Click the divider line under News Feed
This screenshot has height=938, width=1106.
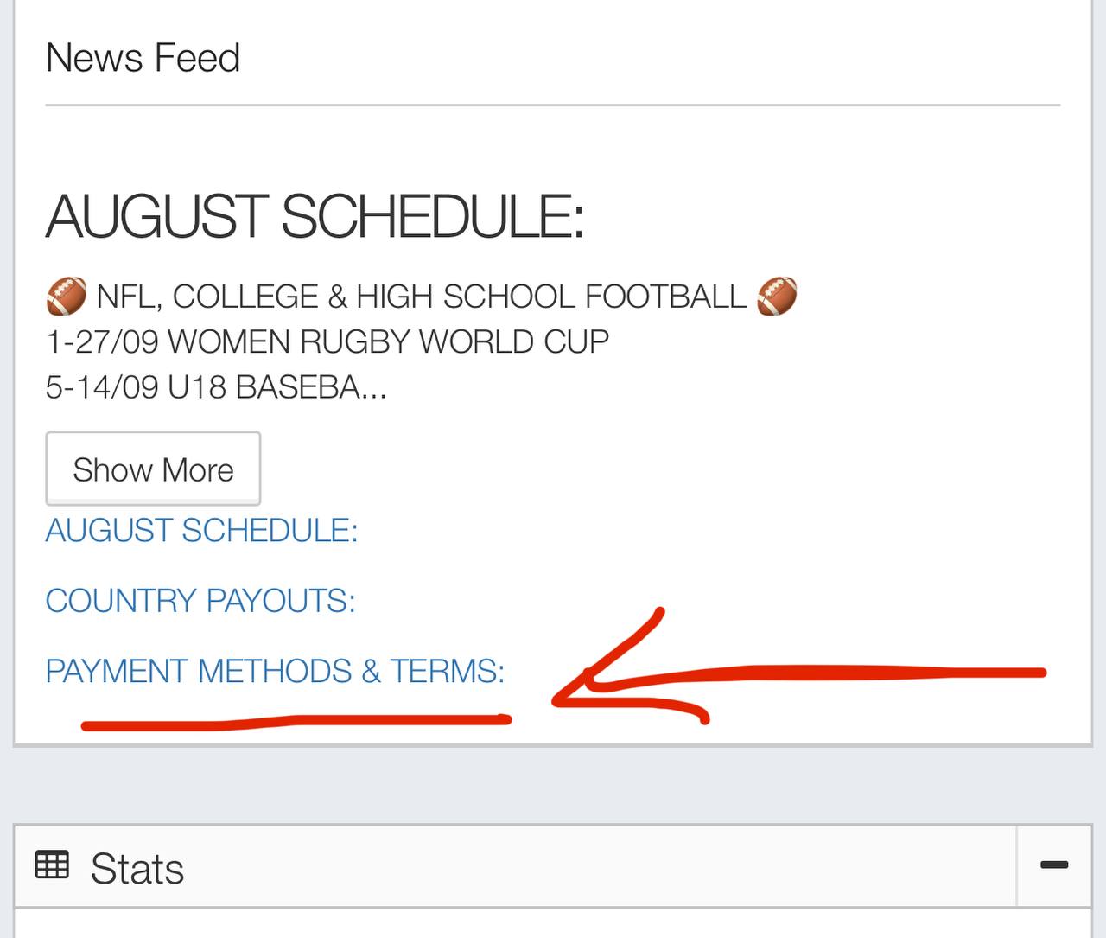[553, 105]
